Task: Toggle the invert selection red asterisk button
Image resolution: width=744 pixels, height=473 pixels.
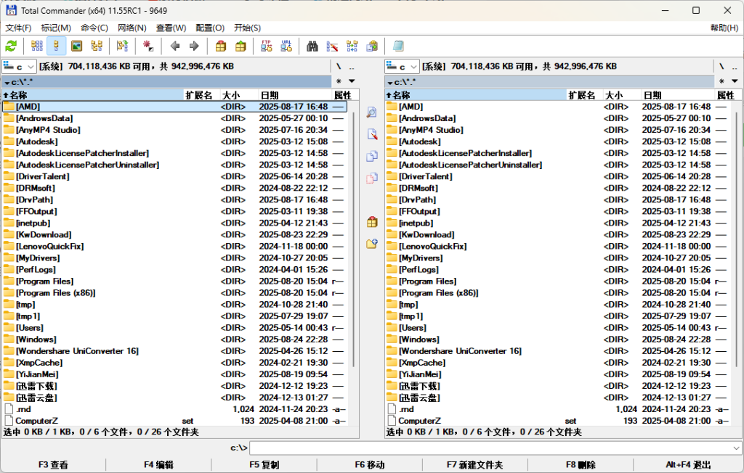Action: click(148, 46)
